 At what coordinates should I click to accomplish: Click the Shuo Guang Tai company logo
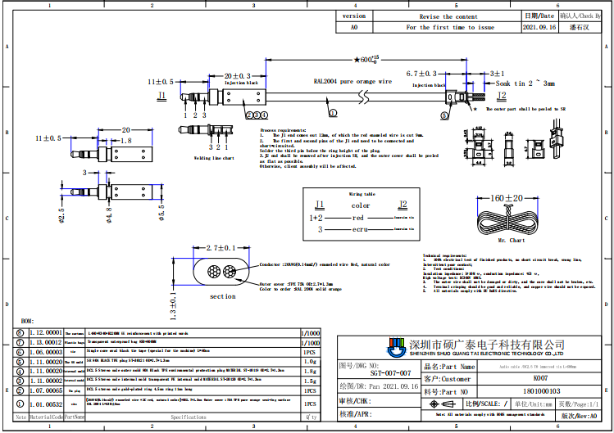click(395, 347)
